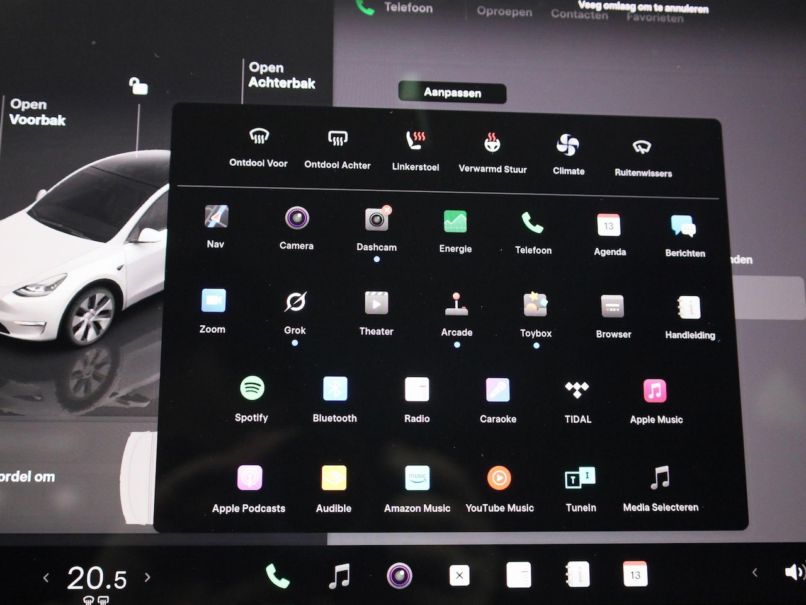806x605 pixels.
Task: Tap Open Voorbak to open frunk
Action: point(37,112)
